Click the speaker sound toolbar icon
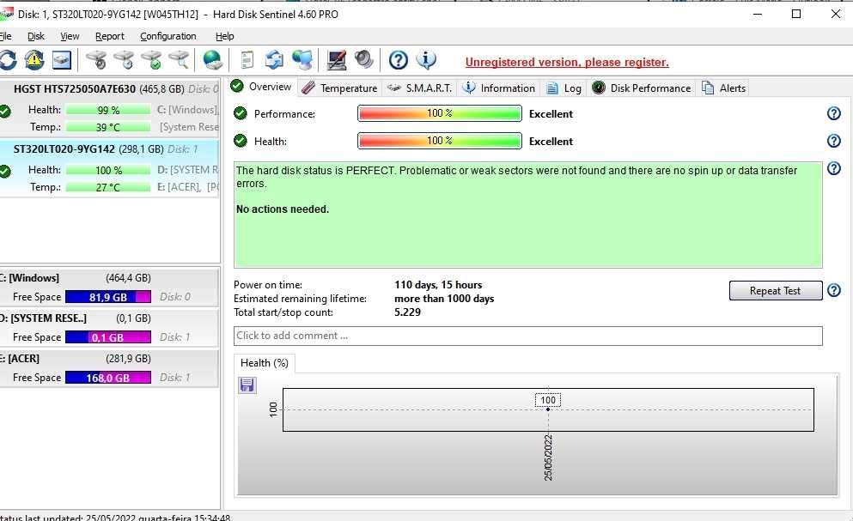This screenshot has height=521, width=853. [x=364, y=60]
